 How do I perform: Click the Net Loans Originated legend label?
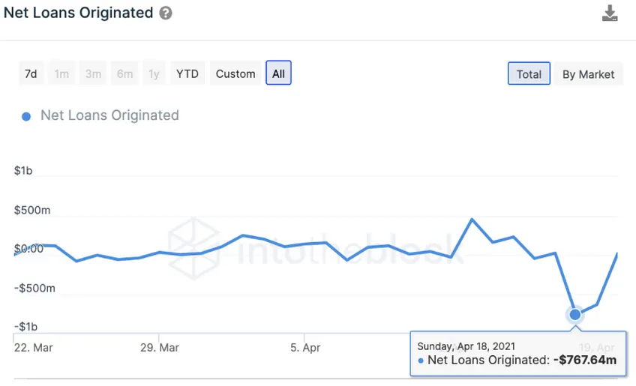(109, 115)
